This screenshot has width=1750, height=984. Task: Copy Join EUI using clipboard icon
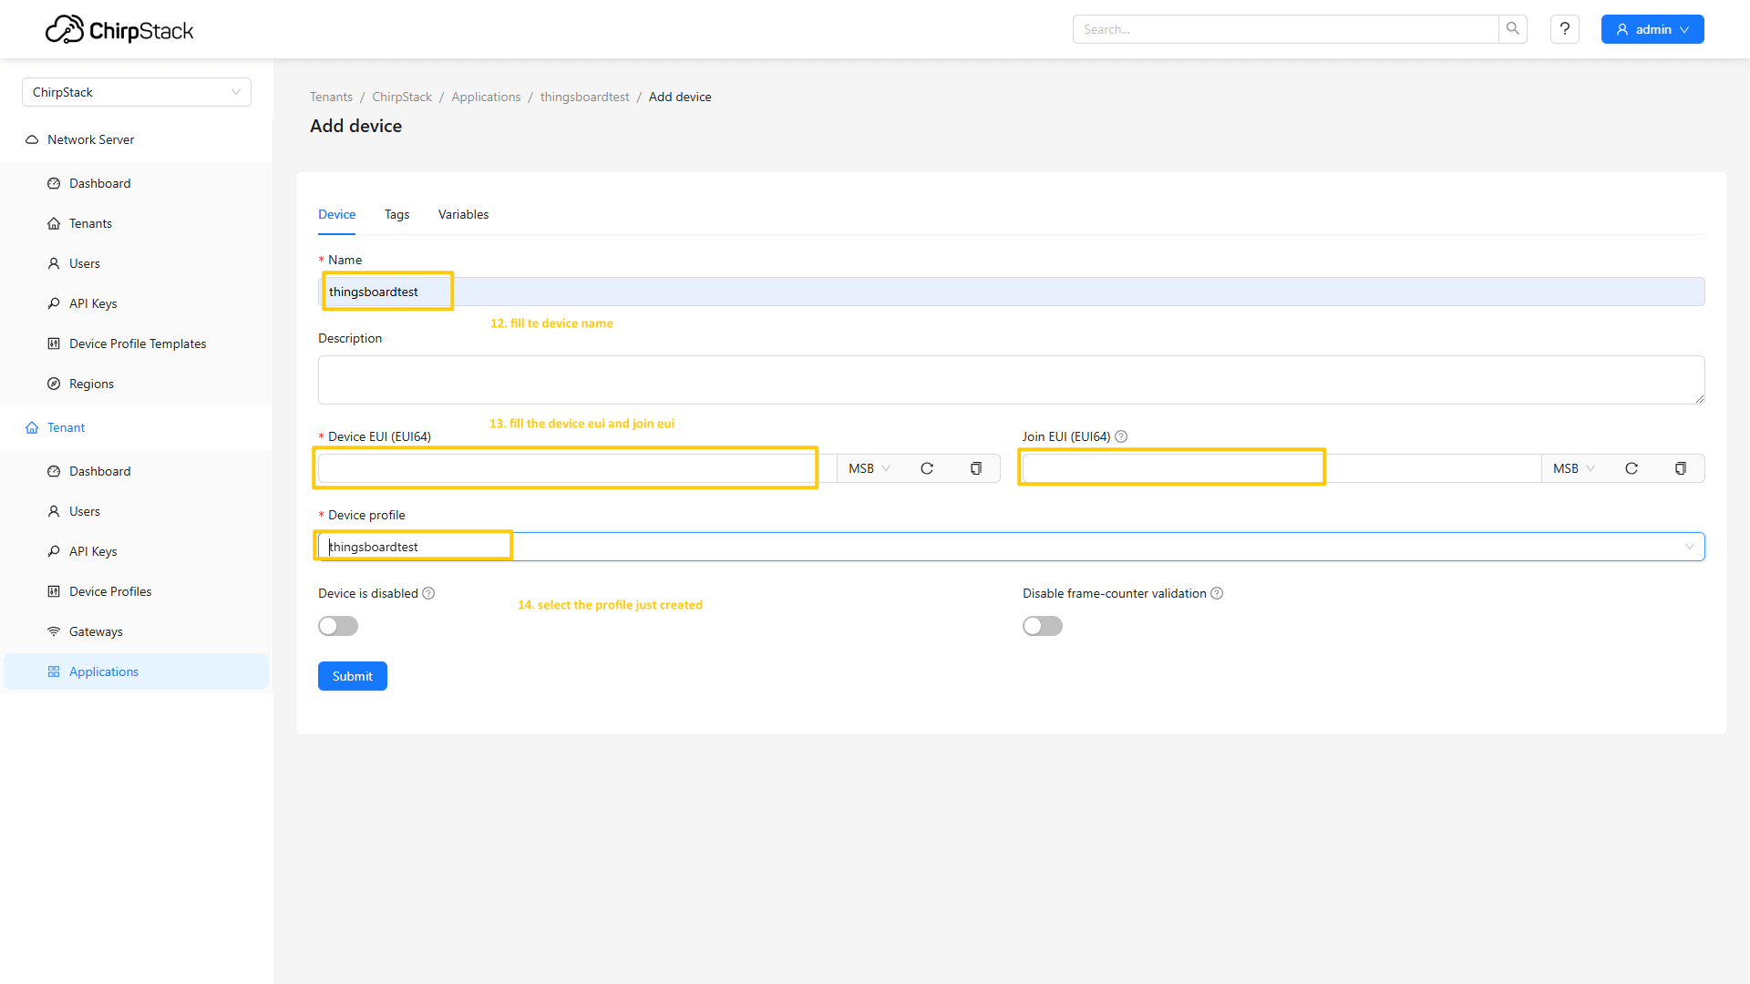[1681, 468]
